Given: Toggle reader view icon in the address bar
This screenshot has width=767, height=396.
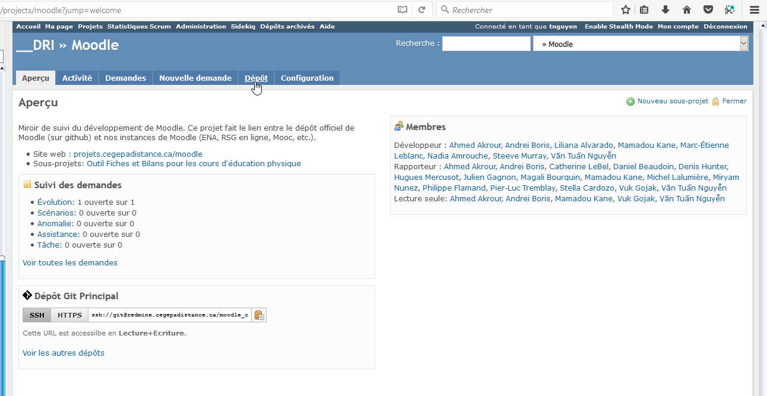Looking at the screenshot, I should 402,9.
